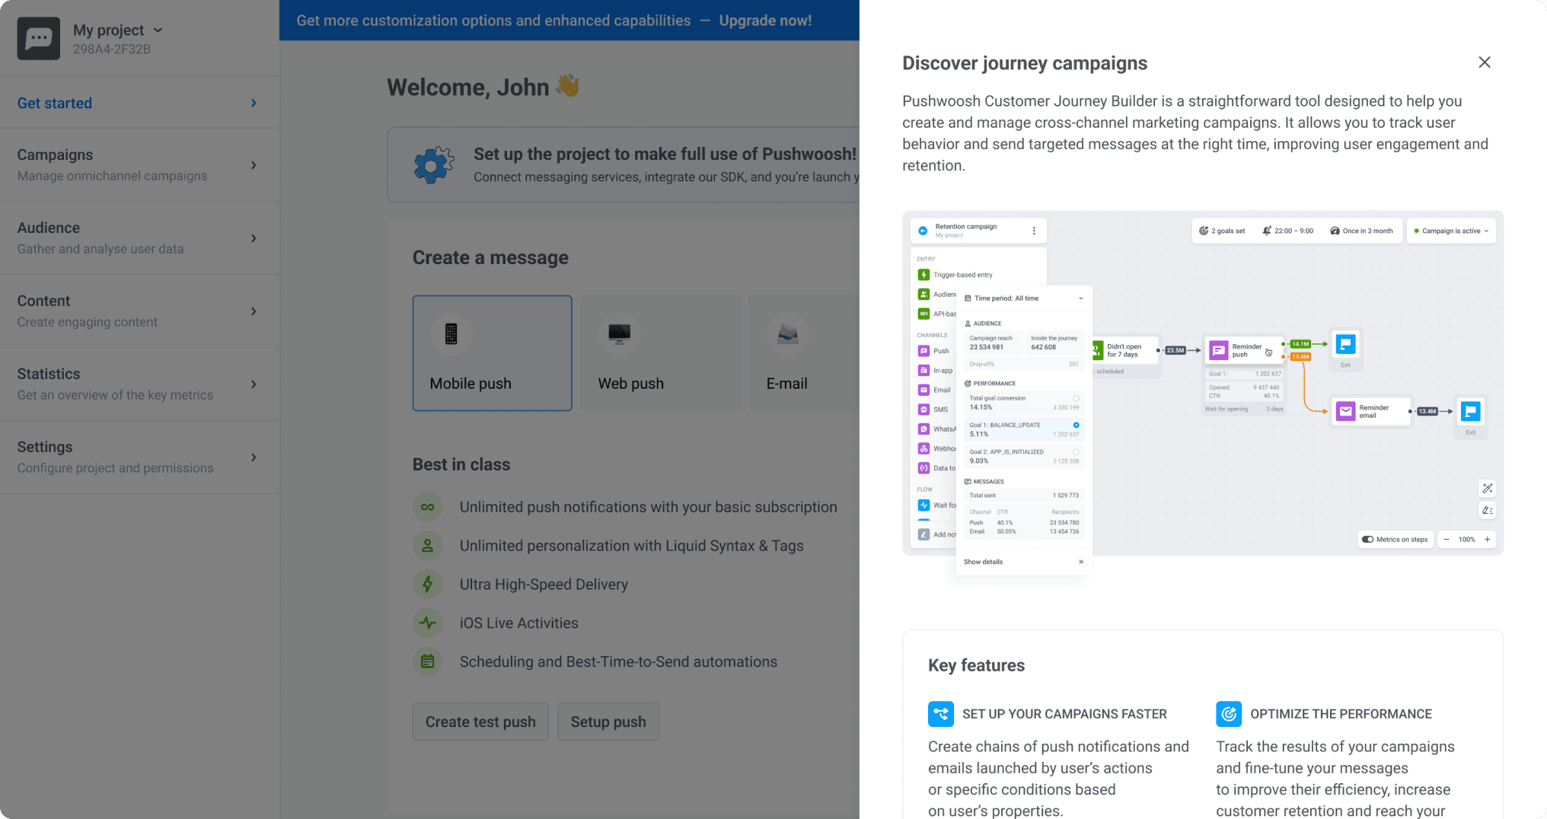
Task: Select the Mobile push card
Action: 493,353
